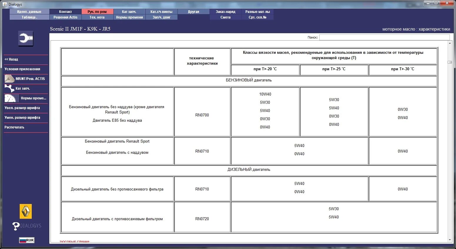Click моторное масло : характеристики heading
Image resolution: width=456 pixels, height=249 pixels.
tap(416, 29)
